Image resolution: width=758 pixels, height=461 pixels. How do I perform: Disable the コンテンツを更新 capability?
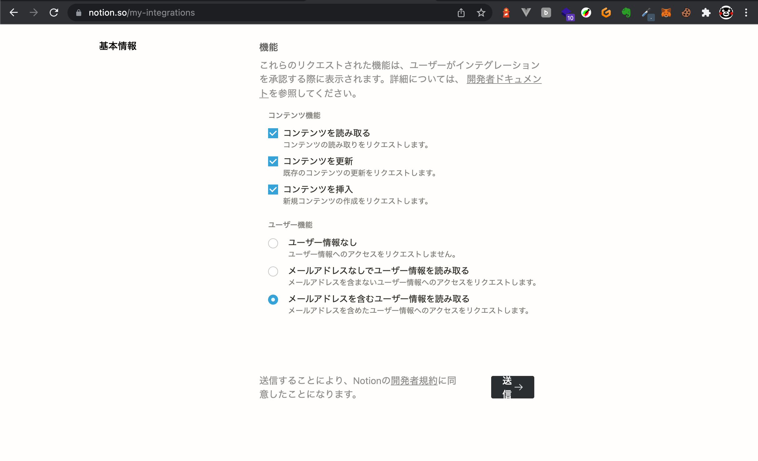click(x=273, y=161)
